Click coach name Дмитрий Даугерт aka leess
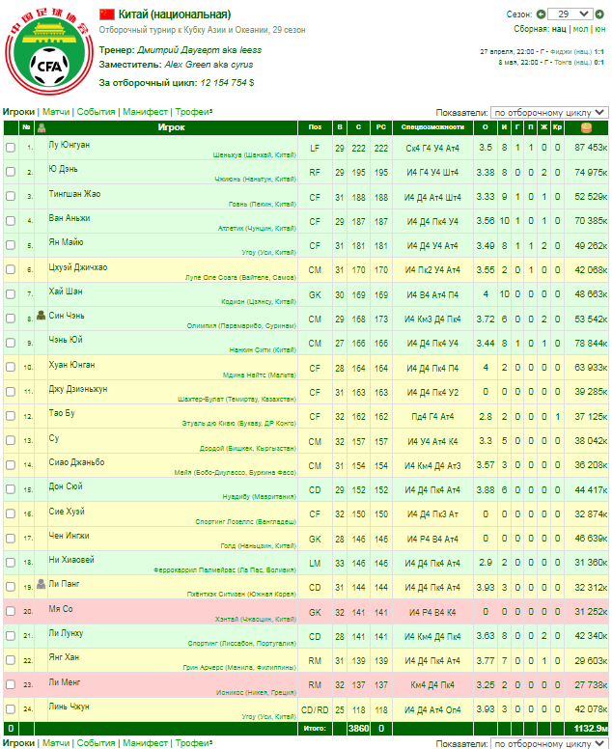This screenshot has width=612, height=749. tap(199, 49)
